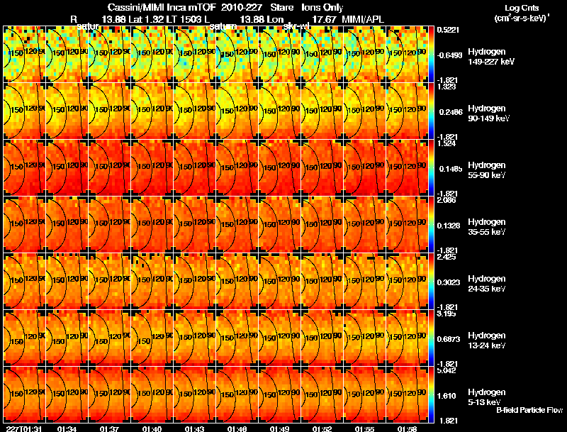This screenshot has width=567, height=432.
Task: Click the Cassini/MIMI Inca mTOF title
Action: (x=162, y=7)
